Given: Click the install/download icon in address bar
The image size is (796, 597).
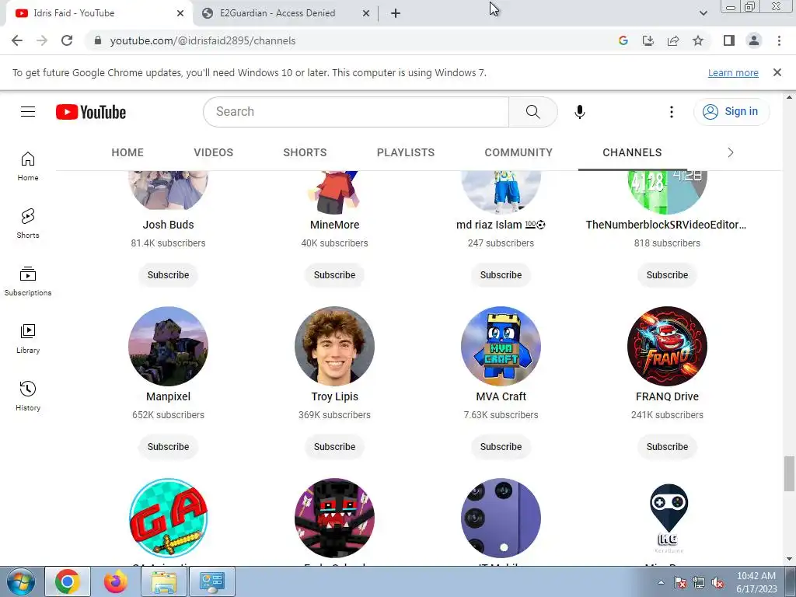Looking at the screenshot, I should coord(648,40).
